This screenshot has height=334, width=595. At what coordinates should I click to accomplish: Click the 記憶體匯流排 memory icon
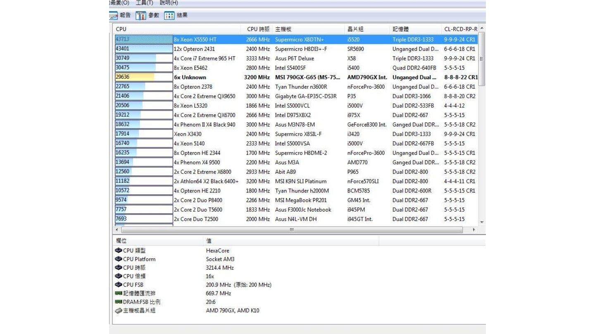tap(119, 293)
